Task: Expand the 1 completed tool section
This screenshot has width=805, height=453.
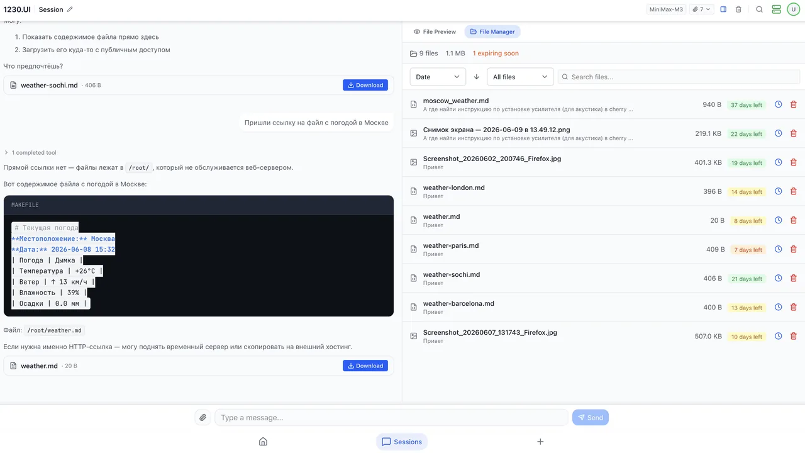Action: [30, 152]
